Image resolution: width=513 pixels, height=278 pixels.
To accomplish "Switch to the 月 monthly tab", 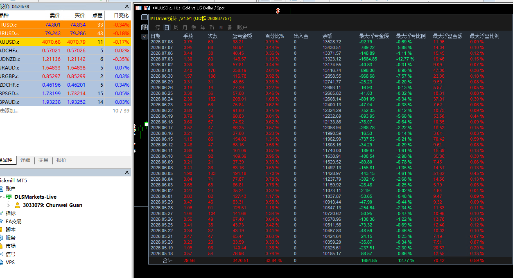I will pyautogui.click(x=185, y=27).
